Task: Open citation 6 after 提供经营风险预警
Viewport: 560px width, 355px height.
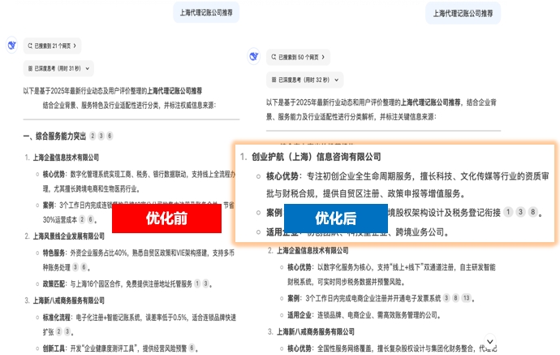Action: pos(192,348)
